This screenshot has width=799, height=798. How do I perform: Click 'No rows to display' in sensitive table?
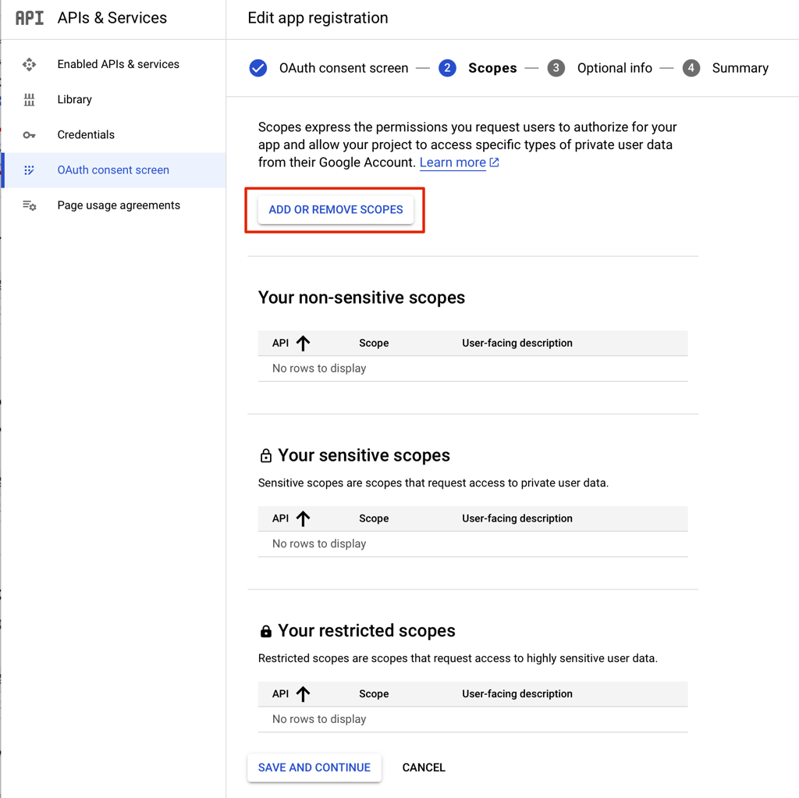319,543
